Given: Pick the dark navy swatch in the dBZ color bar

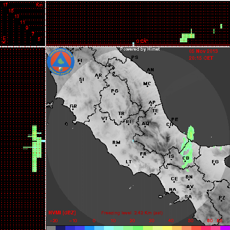Looking at the screenshot, I should coord(60,228).
